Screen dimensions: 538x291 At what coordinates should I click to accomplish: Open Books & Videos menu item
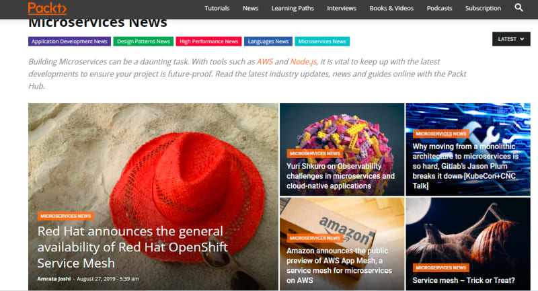(x=391, y=8)
